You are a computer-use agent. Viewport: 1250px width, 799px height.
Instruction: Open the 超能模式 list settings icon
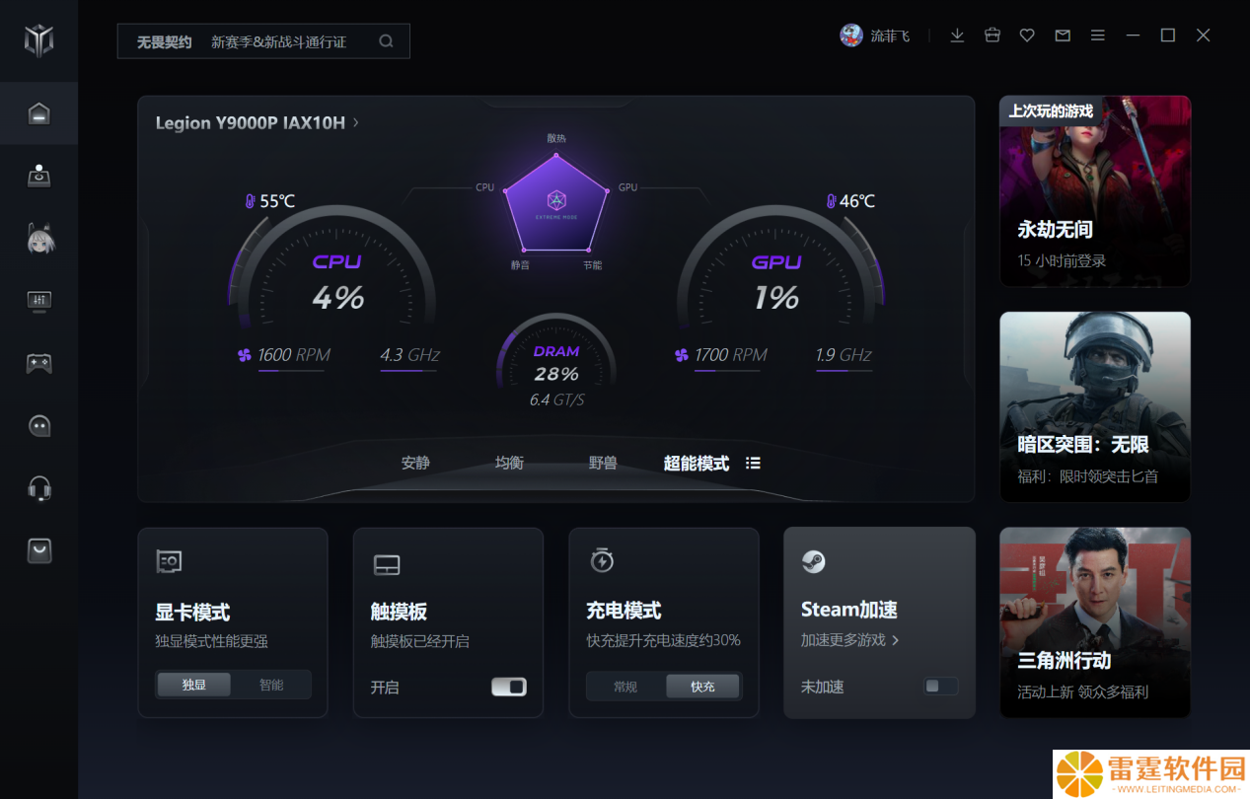click(753, 463)
